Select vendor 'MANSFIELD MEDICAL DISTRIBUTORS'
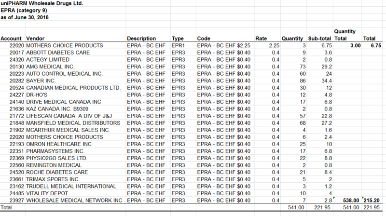The height and width of the screenshot is (216, 386). (x=73, y=123)
